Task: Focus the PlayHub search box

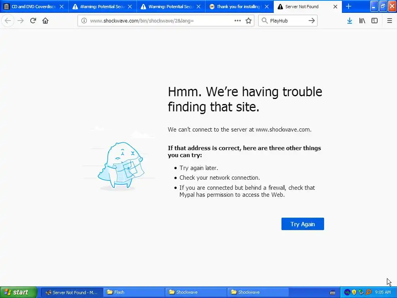Action: click(288, 21)
